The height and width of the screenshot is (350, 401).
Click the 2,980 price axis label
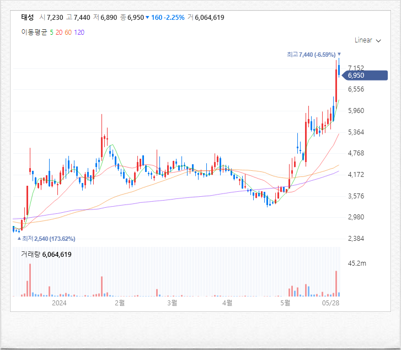[356, 217]
